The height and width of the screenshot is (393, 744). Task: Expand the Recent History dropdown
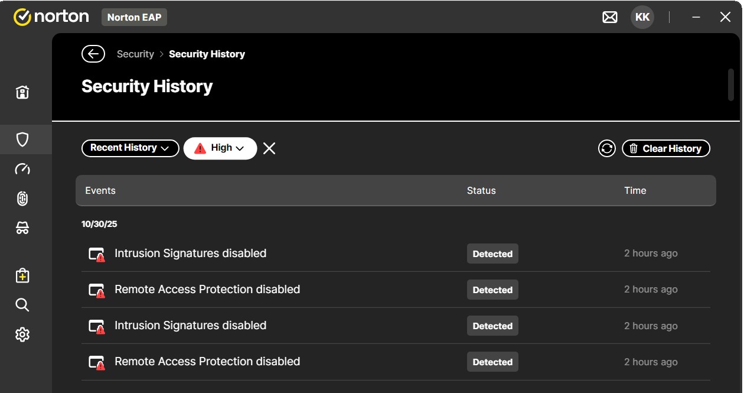pyautogui.click(x=130, y=148)
